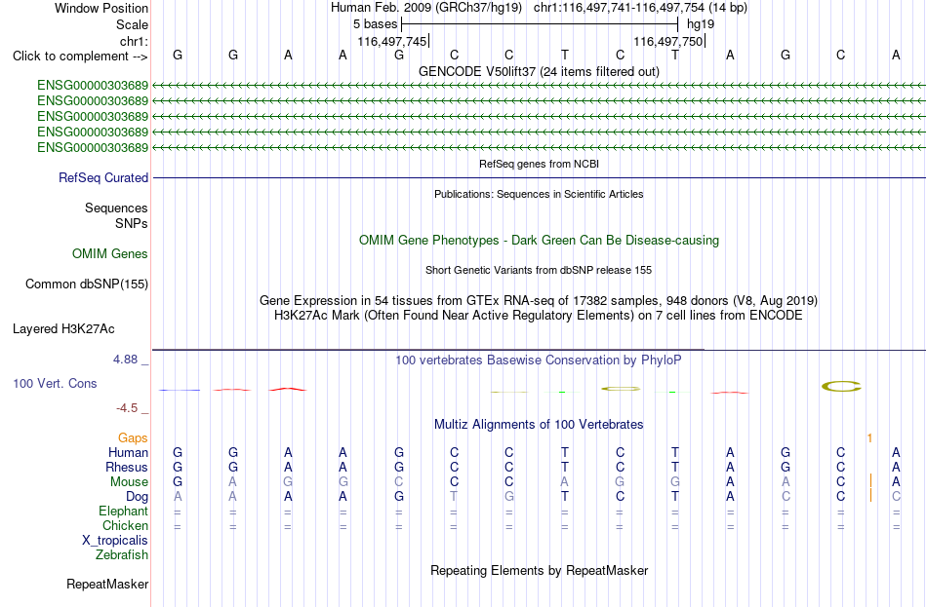Click the blue RefSeq Curated intron line
Screen dimensions: 927x607
click(539, 177)
